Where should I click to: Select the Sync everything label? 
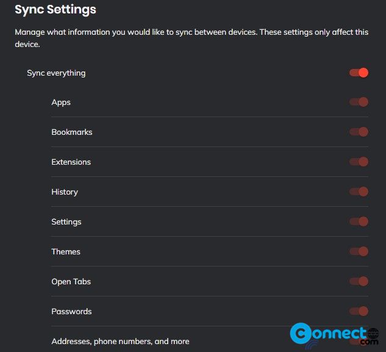point(56,73)
